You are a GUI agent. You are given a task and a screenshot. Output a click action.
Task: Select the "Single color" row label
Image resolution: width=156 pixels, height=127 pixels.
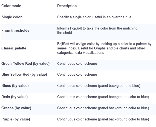[x=12, y=17]
